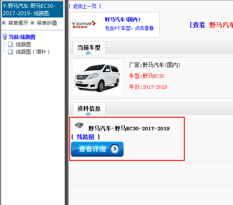Select the 资料信息 tab
Viewport: 233px width, 205px height.
(89, 110)
